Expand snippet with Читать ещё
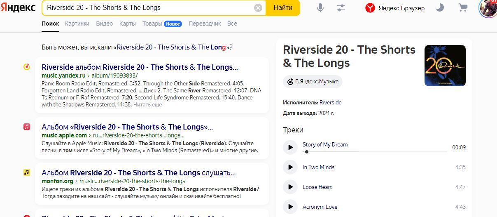Image resolution: width=497 pixels, height=217 pixels. click(x=147, y=105)
